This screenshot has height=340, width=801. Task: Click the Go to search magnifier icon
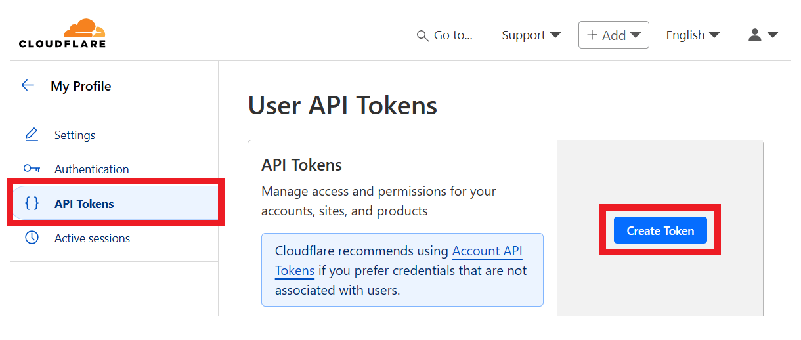(x=423, y=35)
